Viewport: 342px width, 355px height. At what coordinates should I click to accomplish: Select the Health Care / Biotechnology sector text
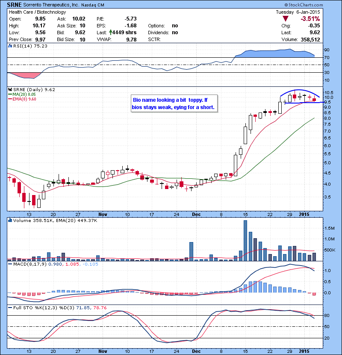coord(37,12)
